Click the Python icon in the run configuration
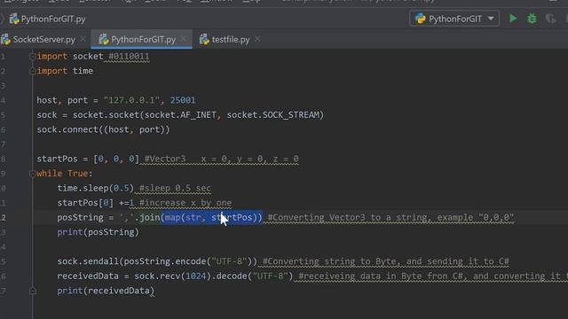The image size is (568, 319). point(420,19)
